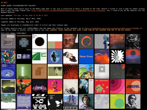Open the gray speckled cover with stripes
This screenshot has height=110, width=147.
[118, 71]
